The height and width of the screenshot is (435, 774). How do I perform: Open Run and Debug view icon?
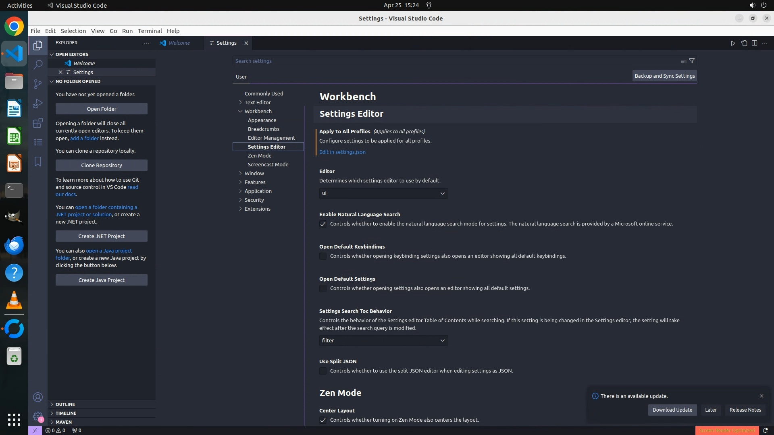38,104
